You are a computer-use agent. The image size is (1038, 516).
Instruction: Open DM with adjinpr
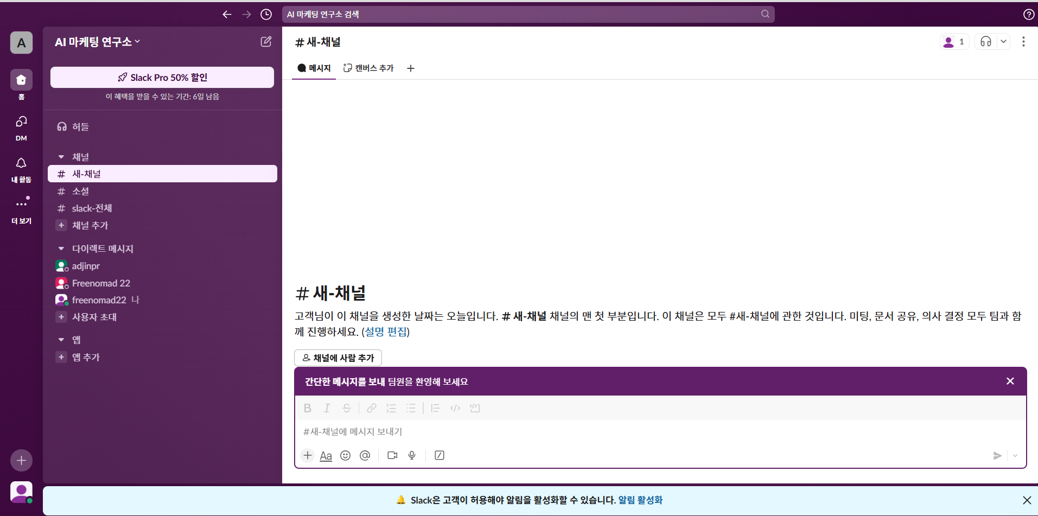[x=162, y=266]
